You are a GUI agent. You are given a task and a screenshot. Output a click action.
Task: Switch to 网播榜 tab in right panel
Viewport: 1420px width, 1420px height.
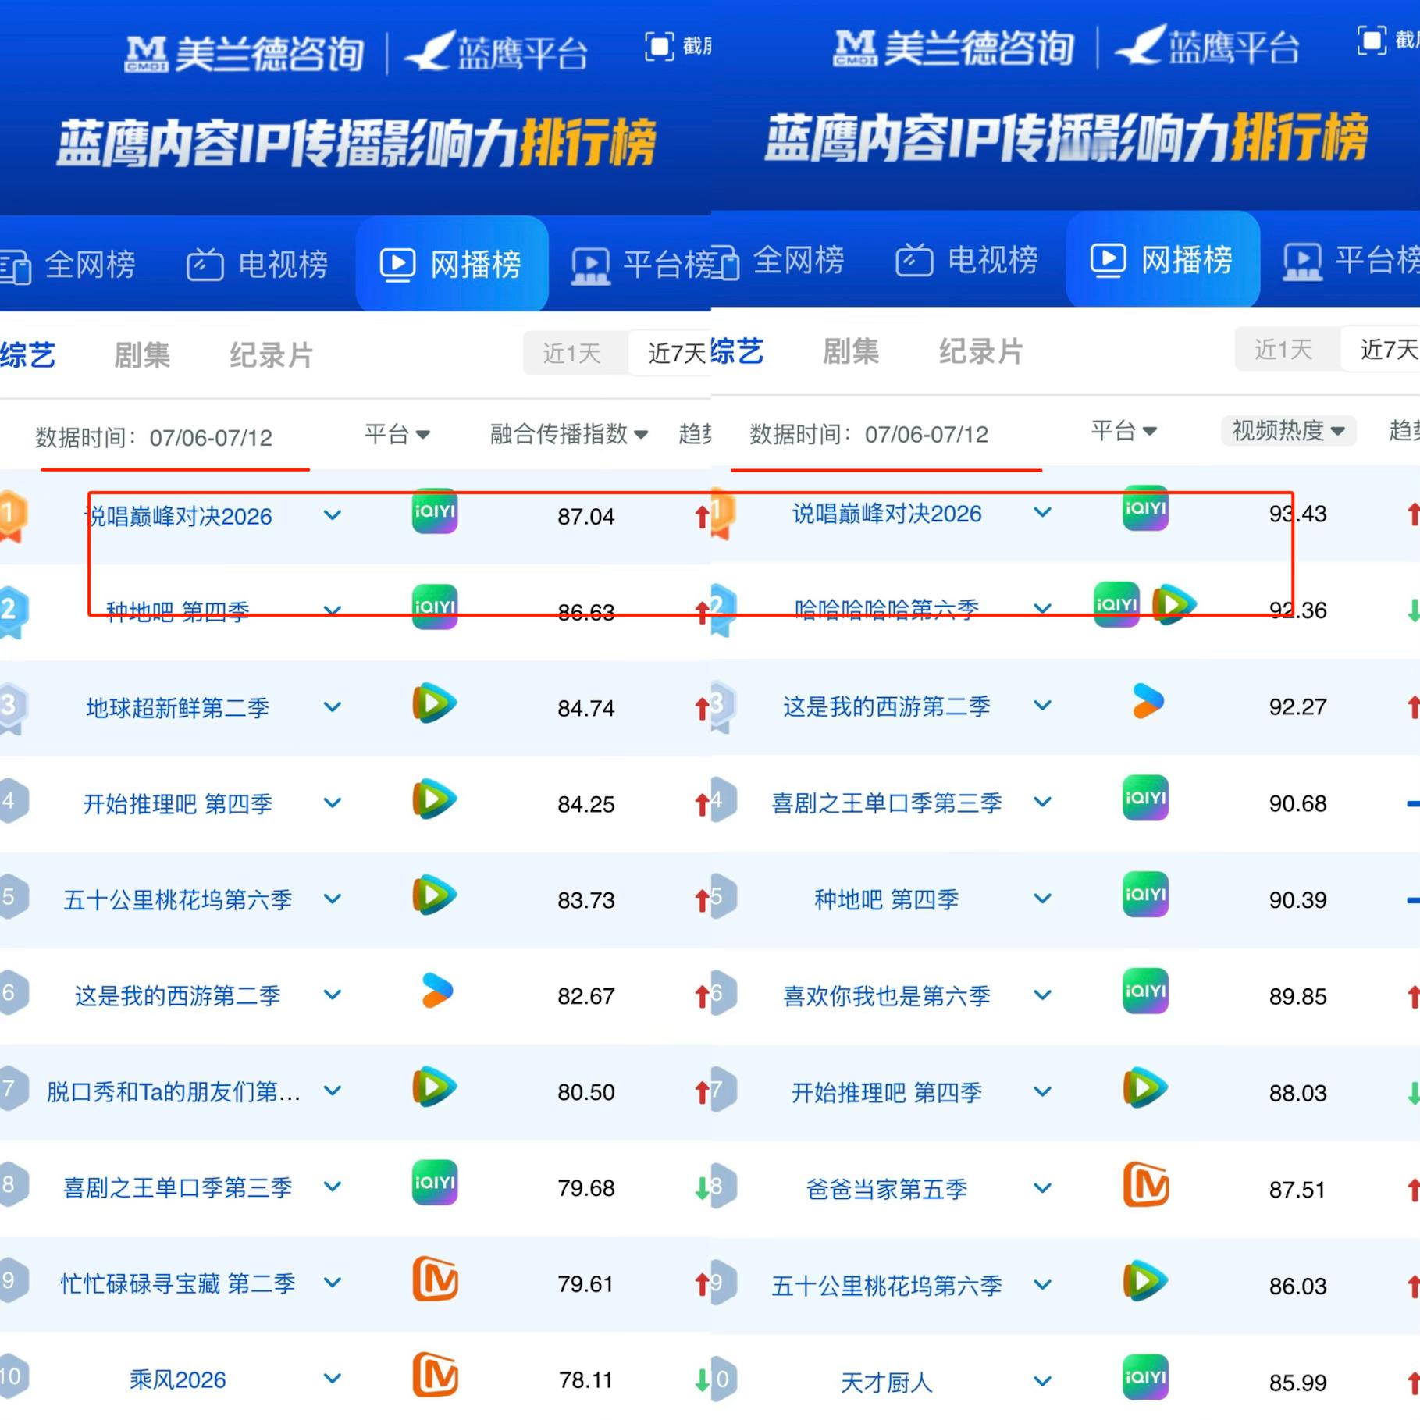(1162, 260)
